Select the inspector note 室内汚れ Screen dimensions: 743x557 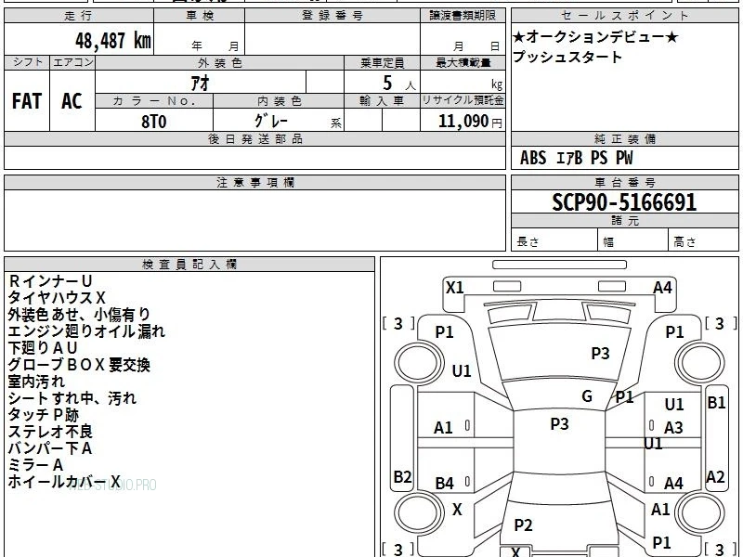pyautogui.click(x=36, y=382)
